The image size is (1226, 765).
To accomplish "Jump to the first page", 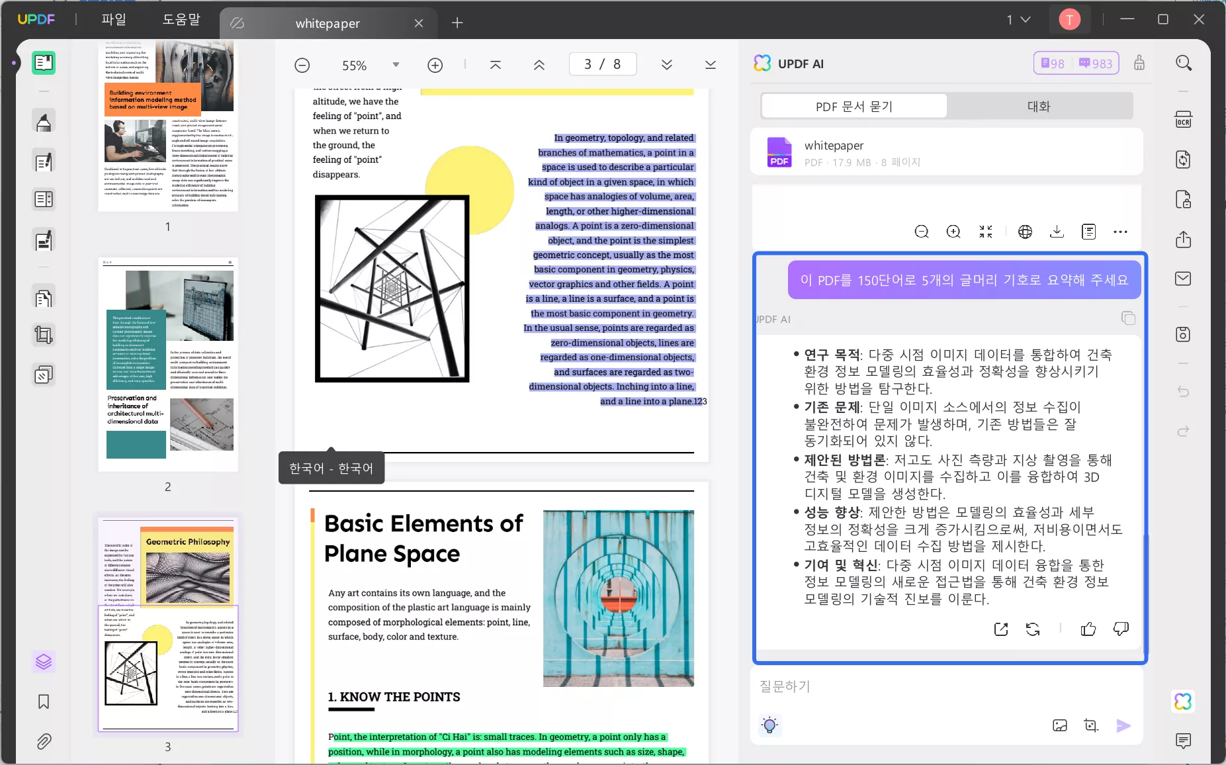I will (x=496, y=65).
